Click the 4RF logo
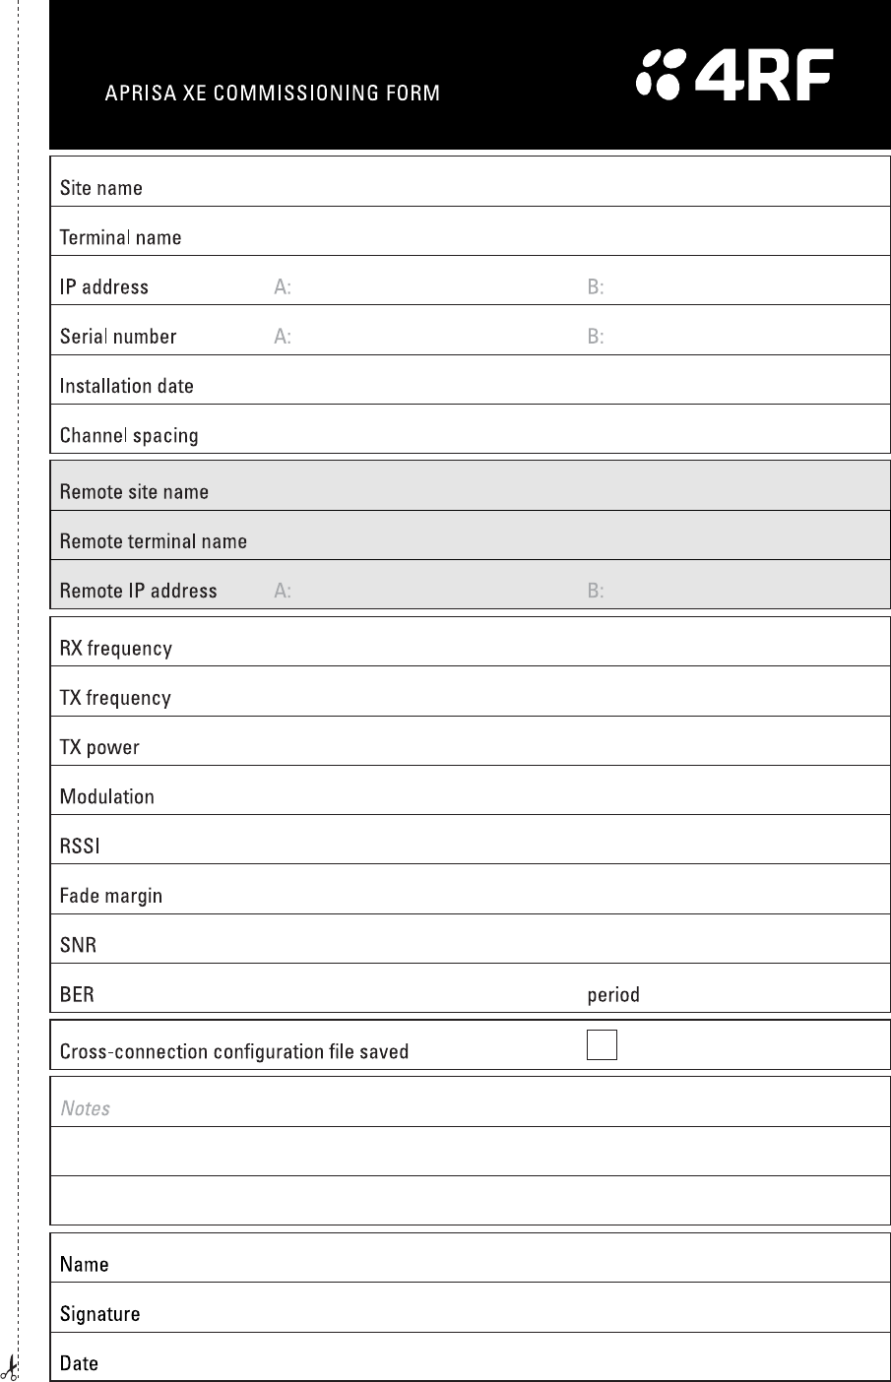The height and width of the screenshot is (1382, 891). (734, 75)
